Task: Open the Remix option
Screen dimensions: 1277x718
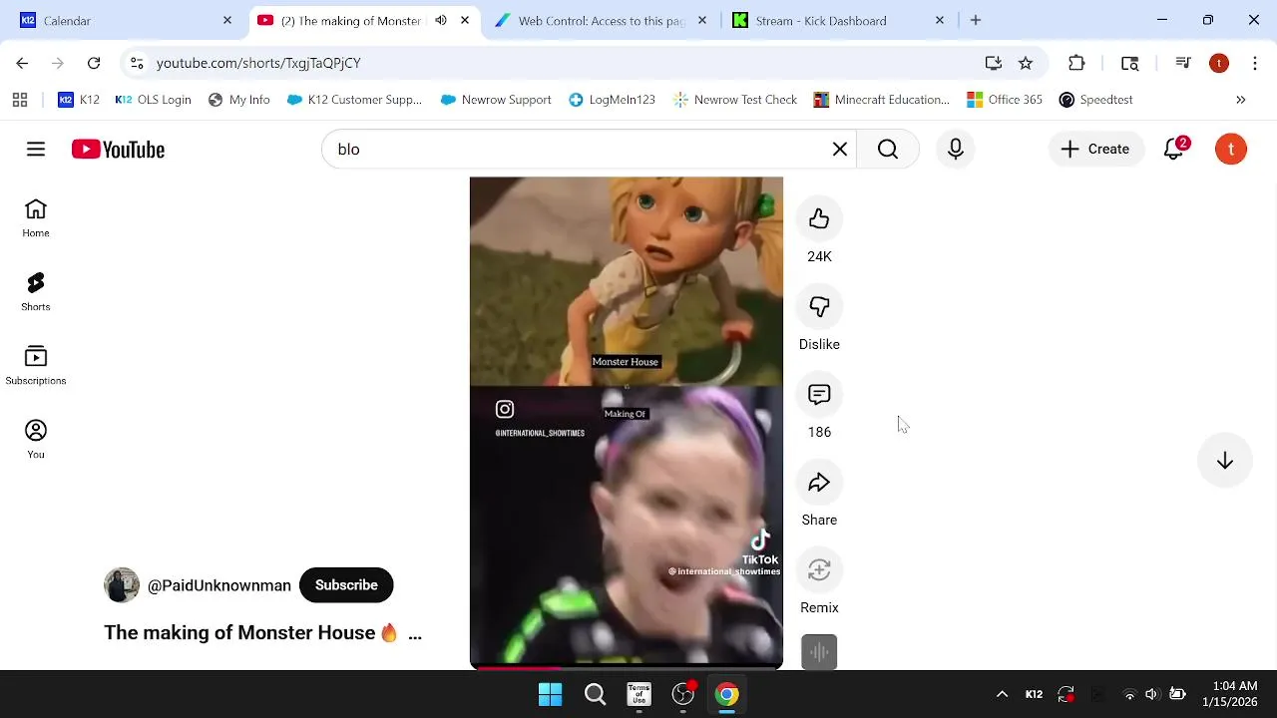Action: pos(819,570)
